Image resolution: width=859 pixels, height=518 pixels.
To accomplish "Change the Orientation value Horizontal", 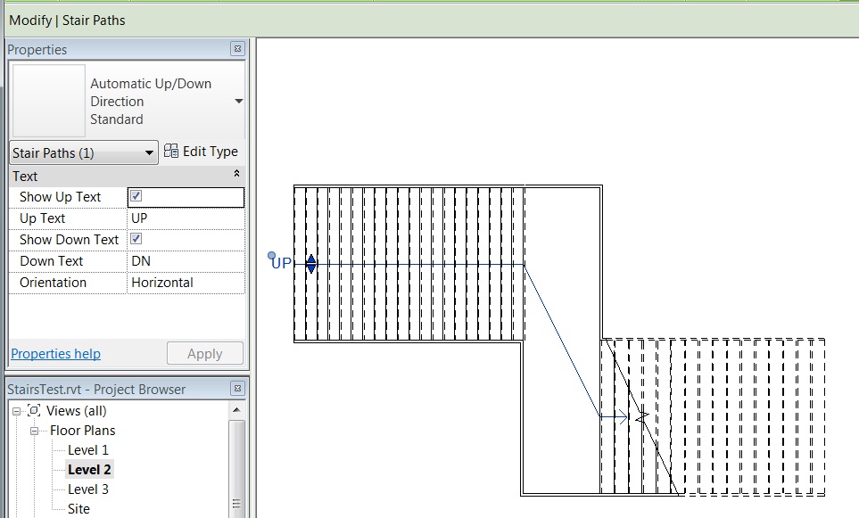I will click(x=186, y=283).
